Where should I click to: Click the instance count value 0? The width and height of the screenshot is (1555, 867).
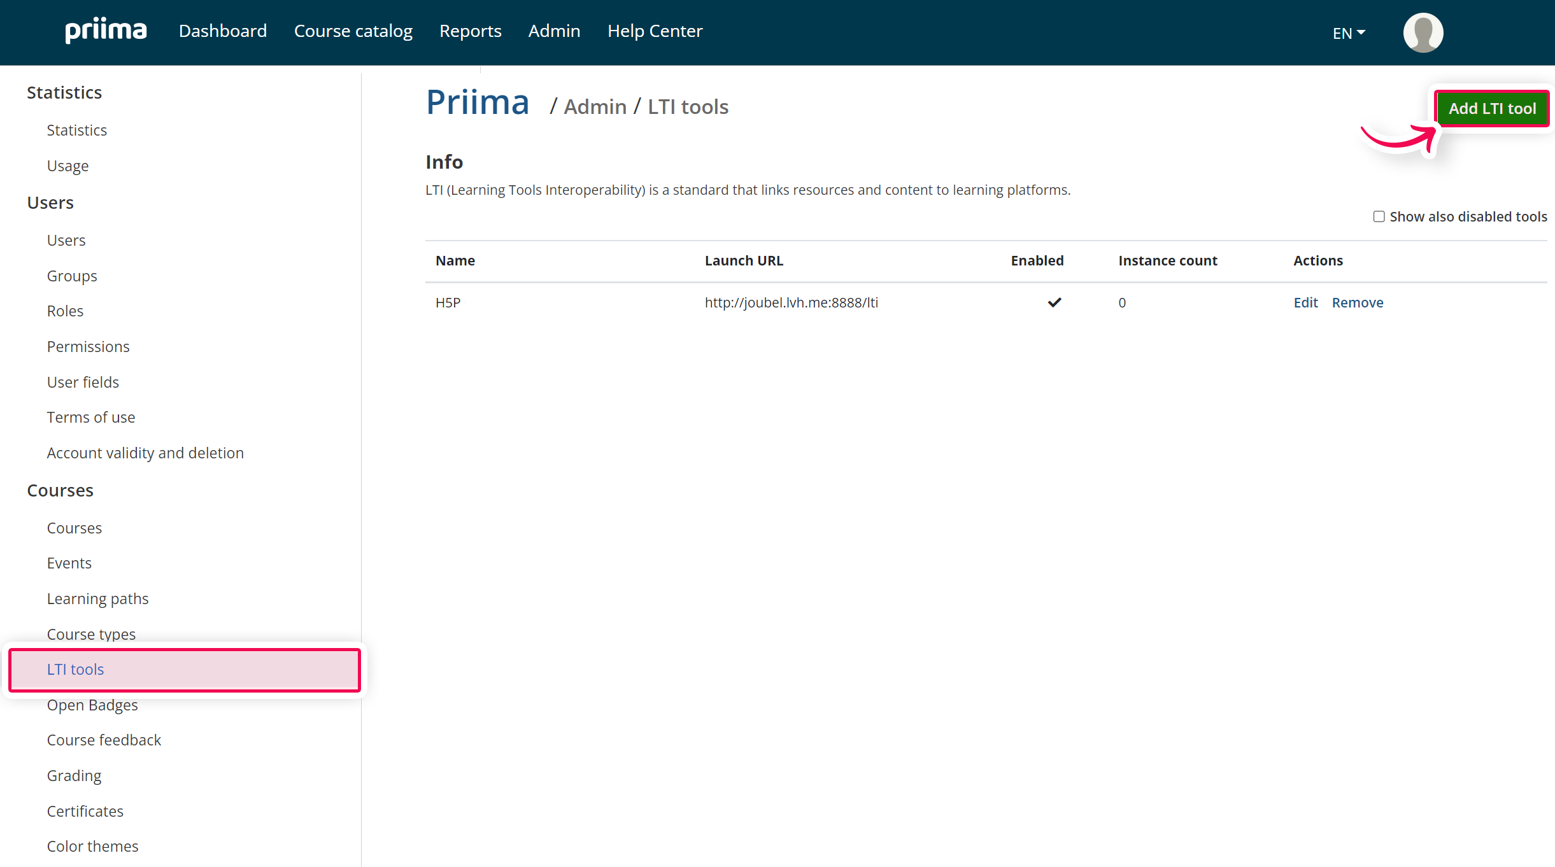1122,302
